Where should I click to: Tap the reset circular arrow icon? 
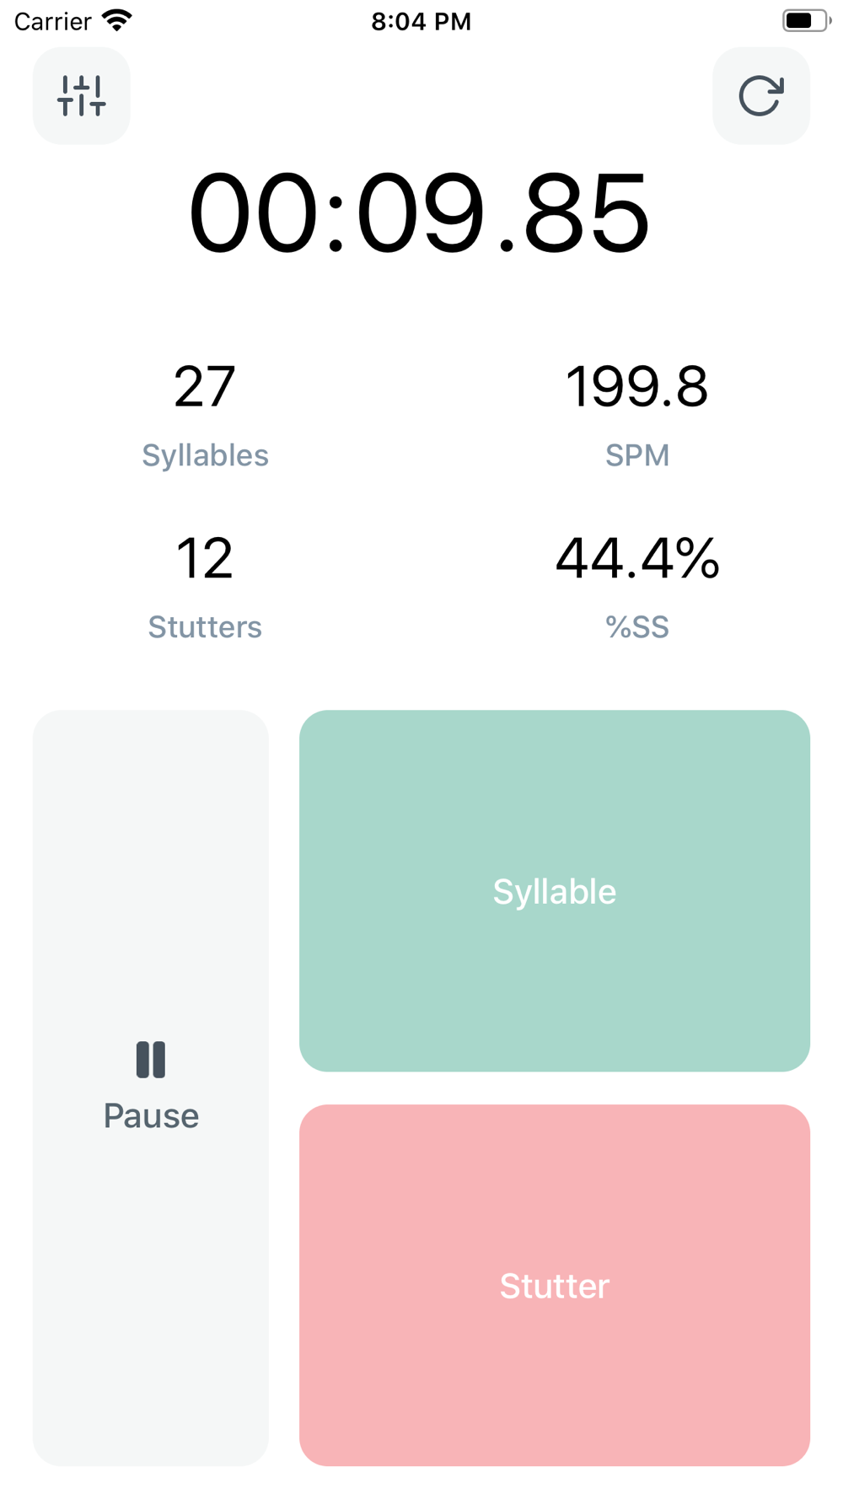coord(760,96)
